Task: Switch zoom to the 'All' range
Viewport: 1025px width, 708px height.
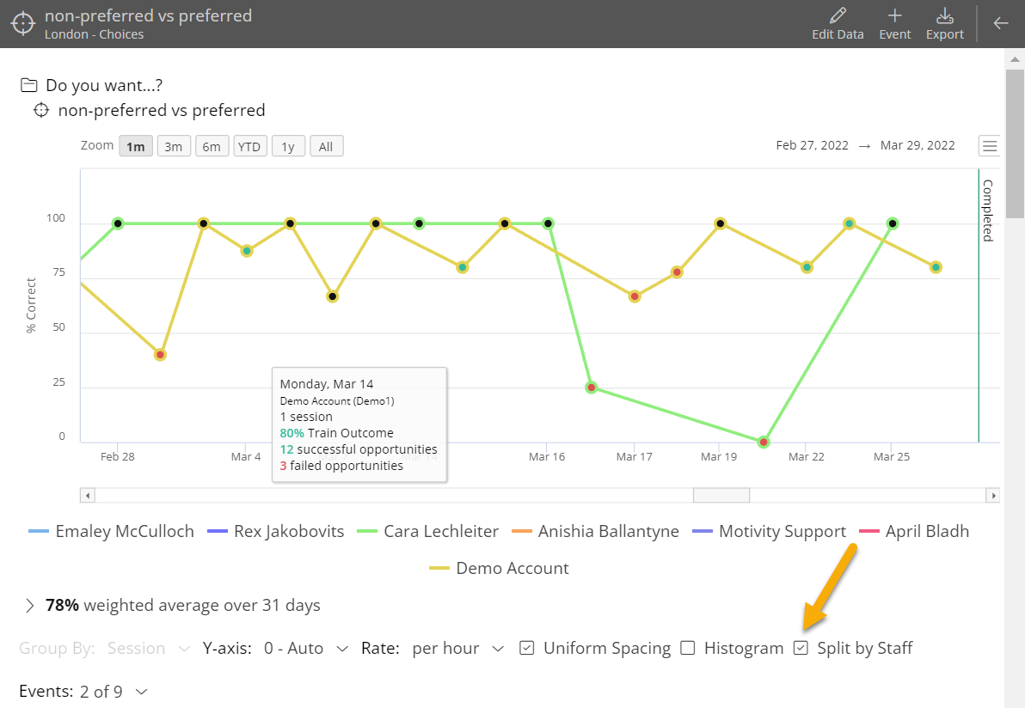Action: pyautogui.click(x=326, y=145)
